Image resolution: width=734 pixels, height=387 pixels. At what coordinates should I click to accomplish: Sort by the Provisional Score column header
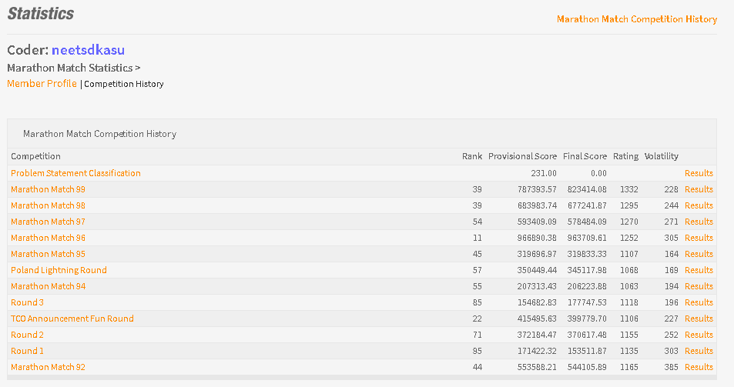(522, 156)
